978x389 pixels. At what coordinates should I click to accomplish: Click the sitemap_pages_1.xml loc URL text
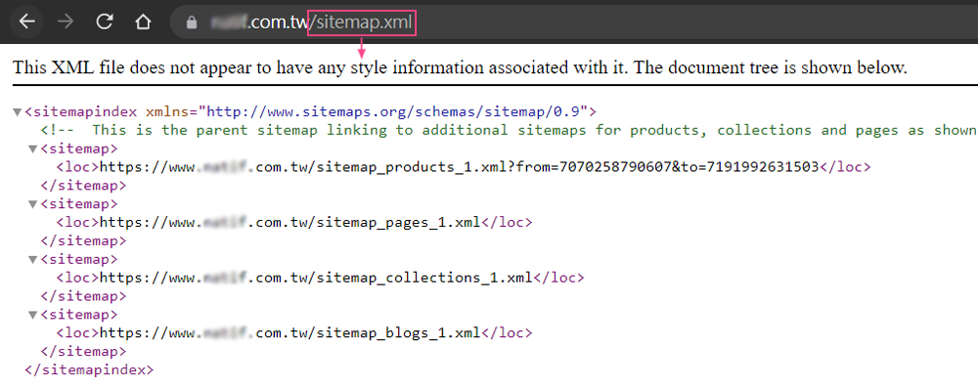(x=289, y=222)
